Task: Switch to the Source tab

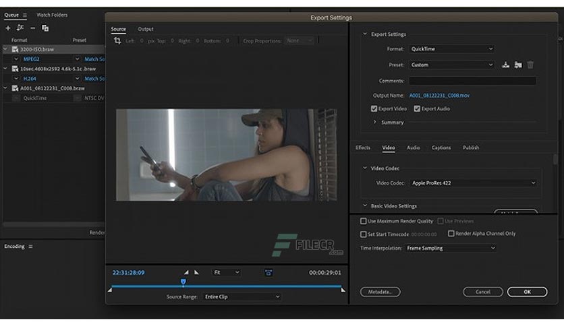Action: (x=118, y=29)
